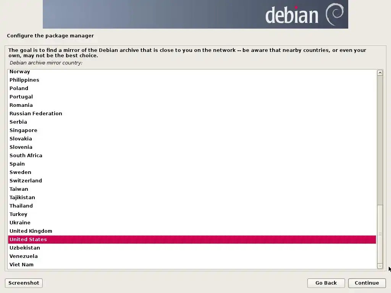Select Singapore as the archive mirror country
The height and width of the screenshot is (293, 391).
pyautogui.click(x=192, y=130)
